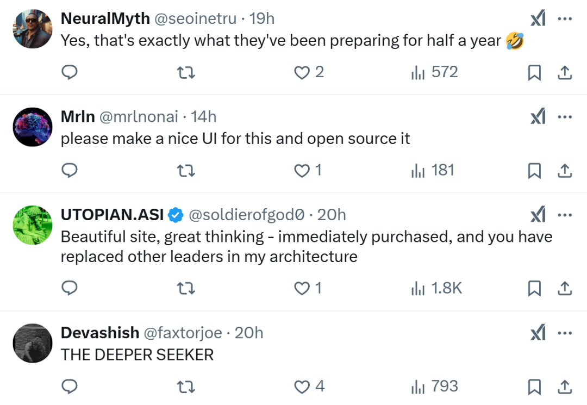
Task: Repost the UTOPIAN.ASI tweet
Action: point(186,288)
